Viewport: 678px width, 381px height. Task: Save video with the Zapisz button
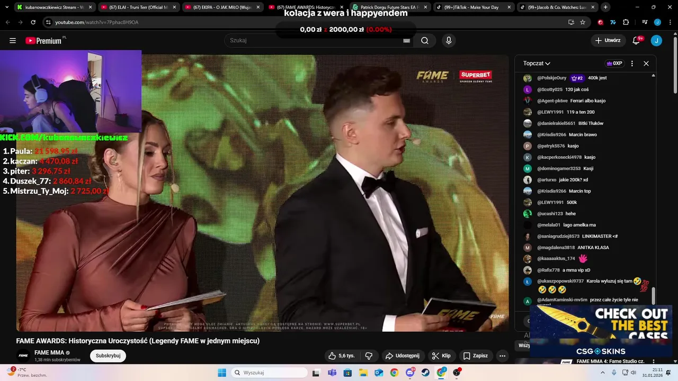click(x=475, y=356)
